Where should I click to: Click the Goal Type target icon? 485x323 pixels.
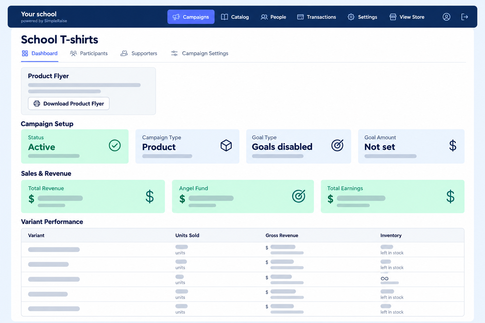point(337,145)
